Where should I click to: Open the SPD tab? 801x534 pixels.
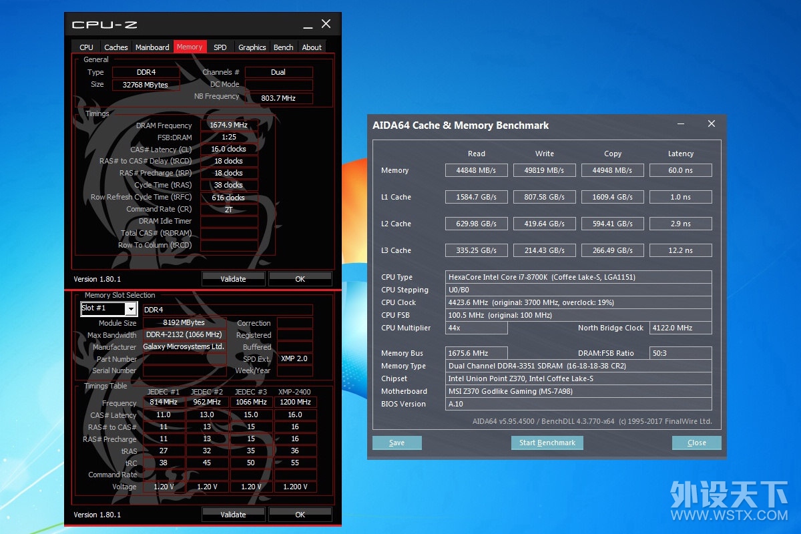[220, 47]
